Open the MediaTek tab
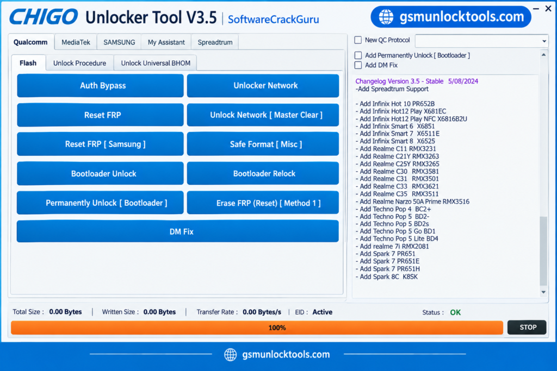Viewport: 557px width, 371px height. click(x=76, y=42)
